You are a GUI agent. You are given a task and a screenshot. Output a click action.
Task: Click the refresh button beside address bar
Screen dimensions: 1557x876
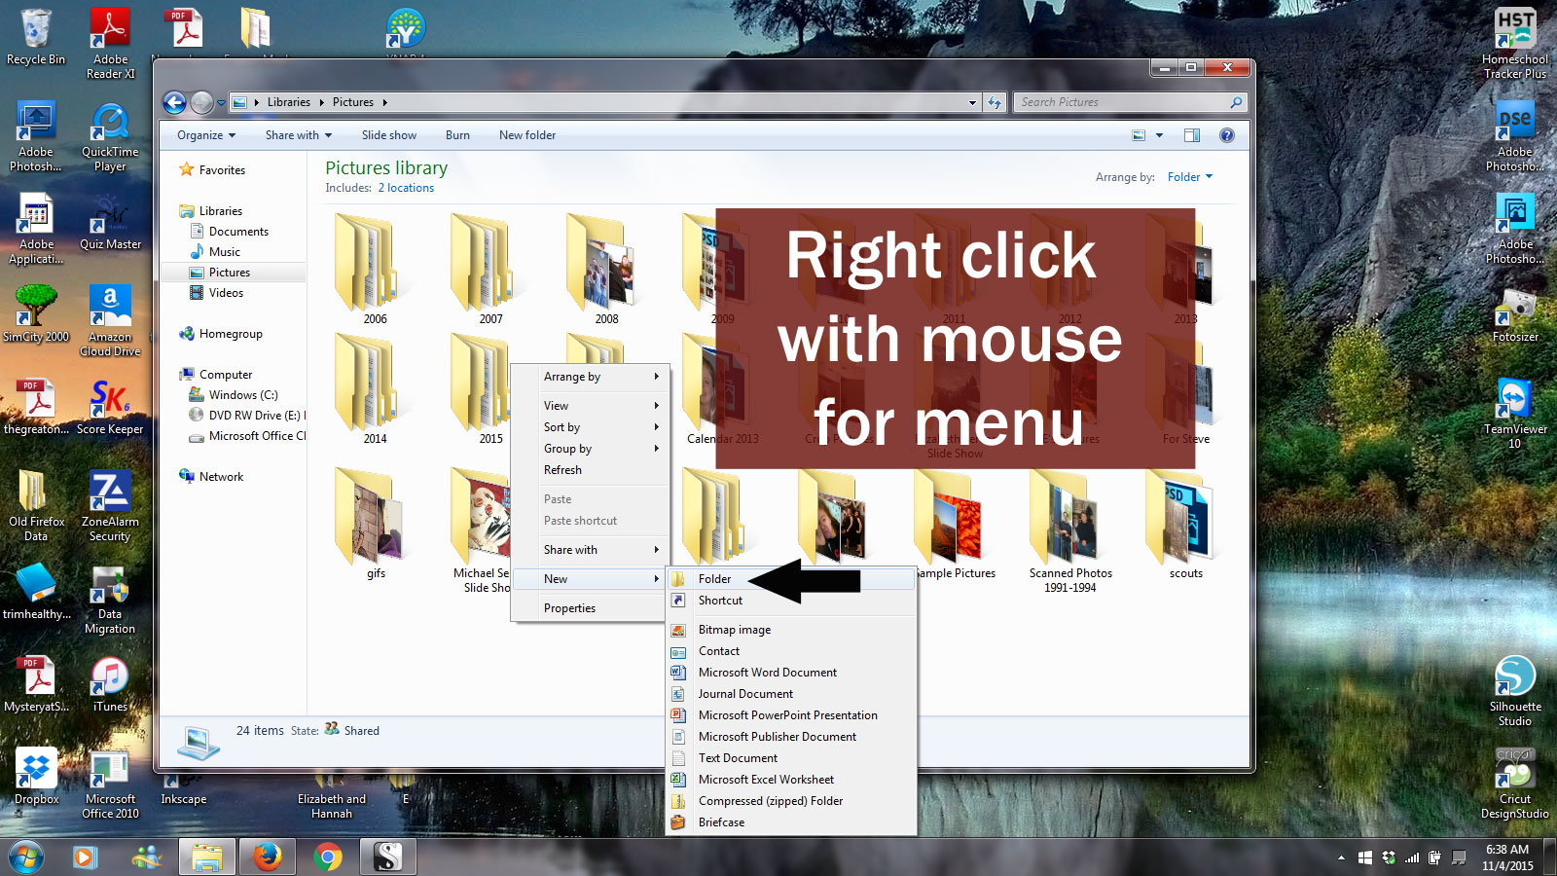click(x=995, y=102)
